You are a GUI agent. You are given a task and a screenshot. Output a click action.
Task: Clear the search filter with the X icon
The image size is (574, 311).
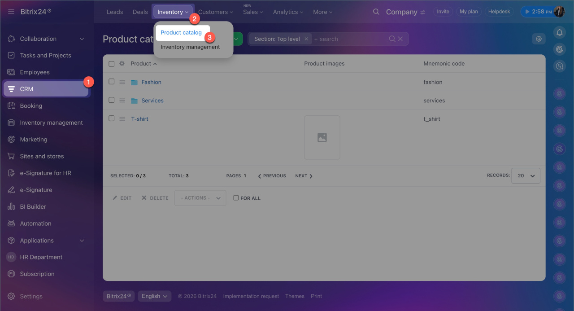tap(400, 39)
